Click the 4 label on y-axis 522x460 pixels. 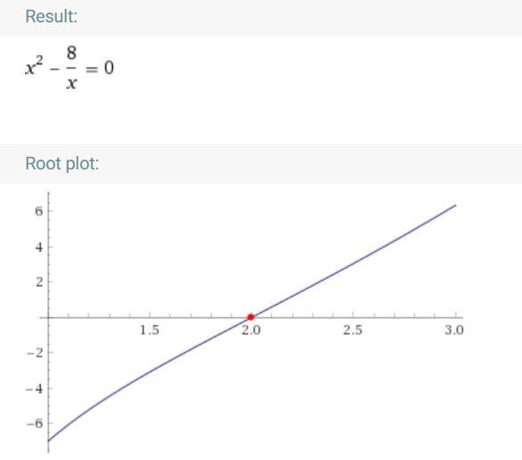[x=39, y=248]
